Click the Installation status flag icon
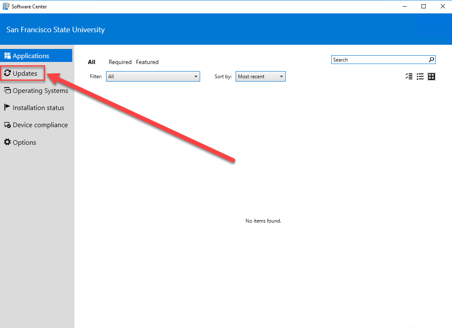The image size is (452, 328). coord(7,108)
